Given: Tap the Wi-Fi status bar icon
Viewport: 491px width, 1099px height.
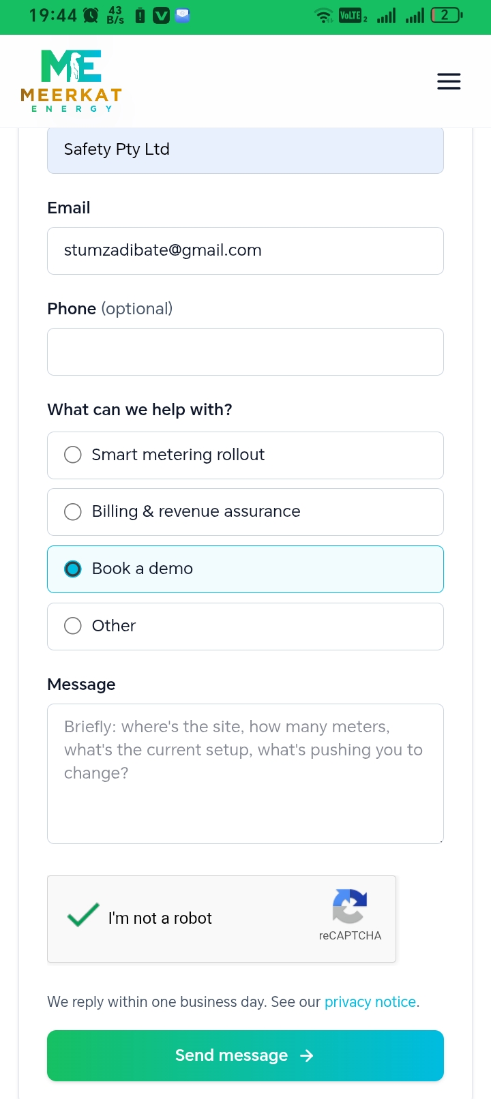Looking at the screenshot, I should (324, 15).
